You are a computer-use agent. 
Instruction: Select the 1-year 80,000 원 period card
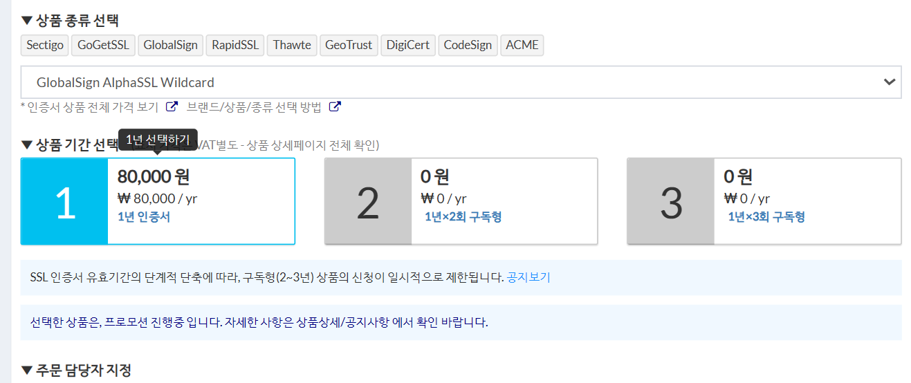pyautogui.click(x=158, y=201)
